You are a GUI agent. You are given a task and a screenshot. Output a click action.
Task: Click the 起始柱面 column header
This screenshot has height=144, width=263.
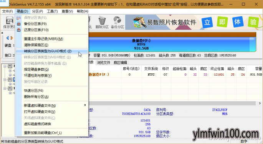tap(179, 69)
